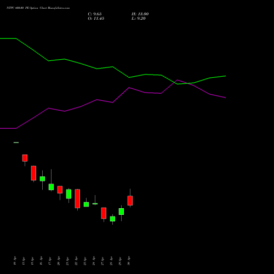The width and height of the screenshot is (274, 274).
Task: Click the 29 Apr date axis label
Action: coord(120,261)
